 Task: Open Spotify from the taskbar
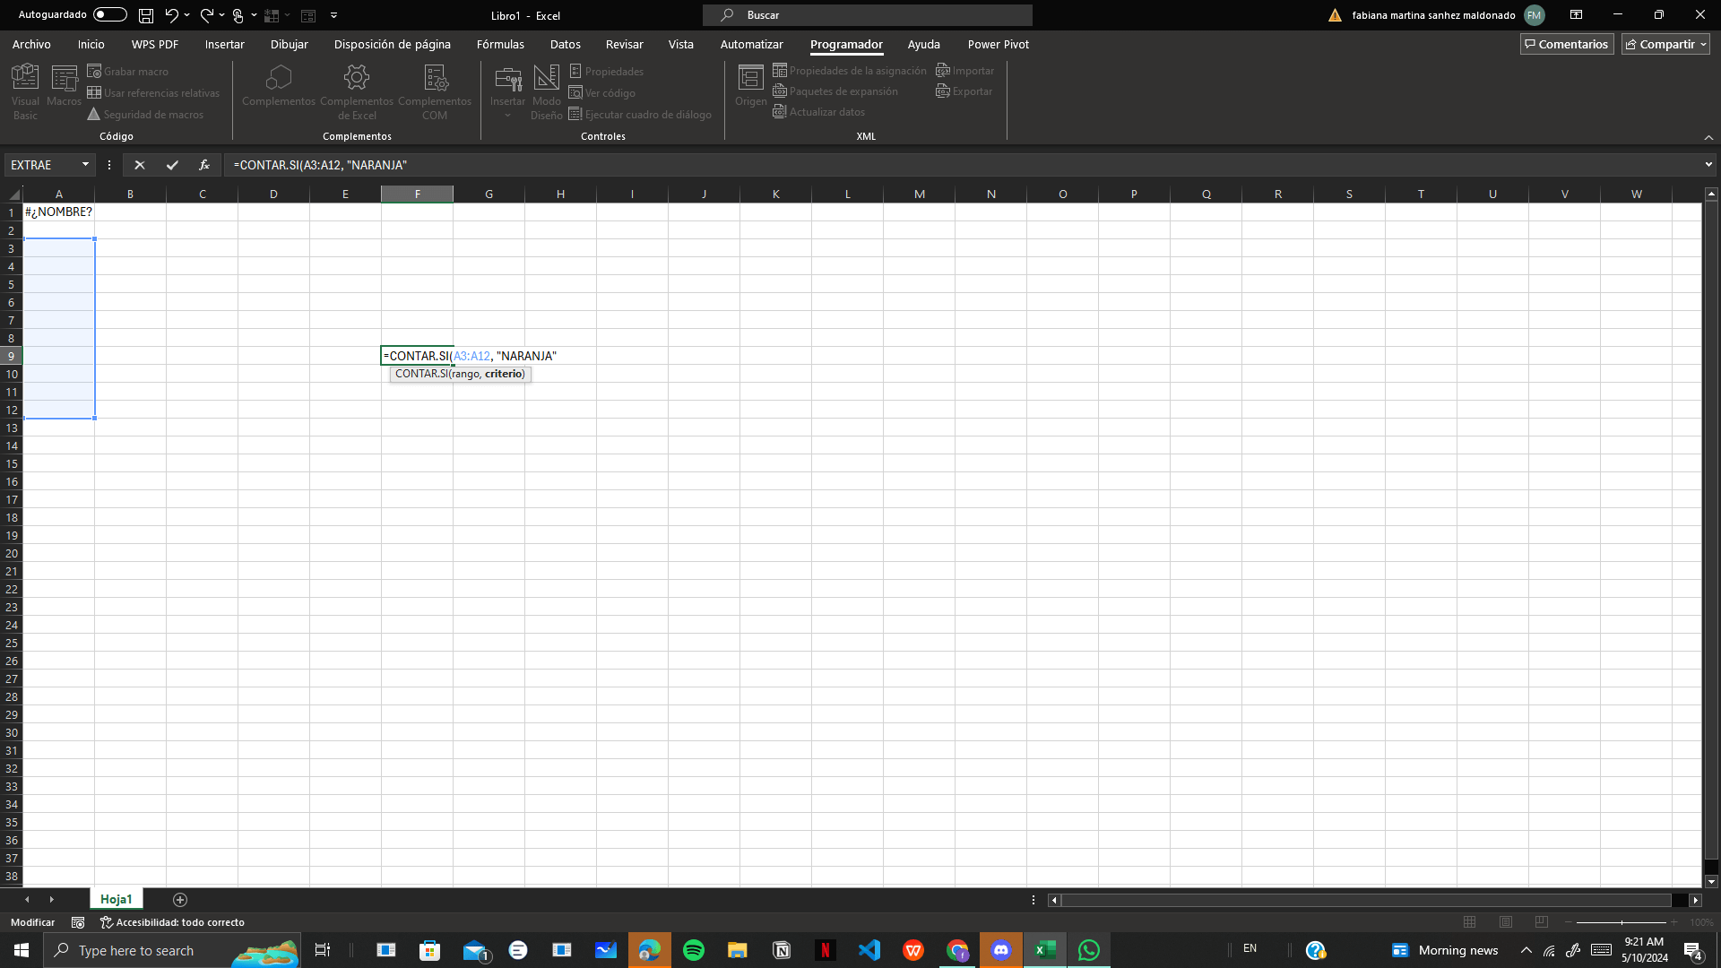point(693,950)
